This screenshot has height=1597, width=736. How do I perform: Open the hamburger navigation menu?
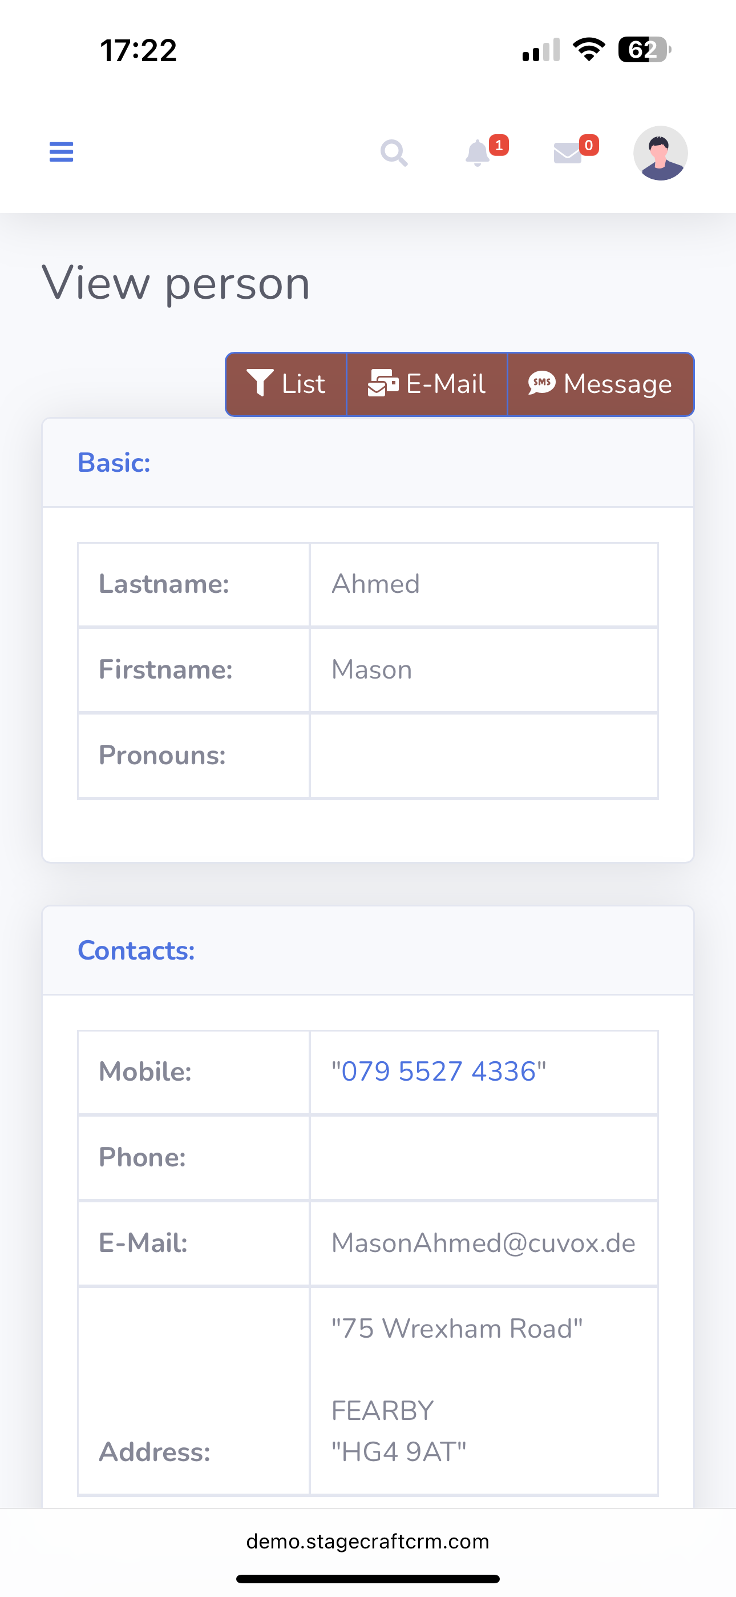click(62, 152)
